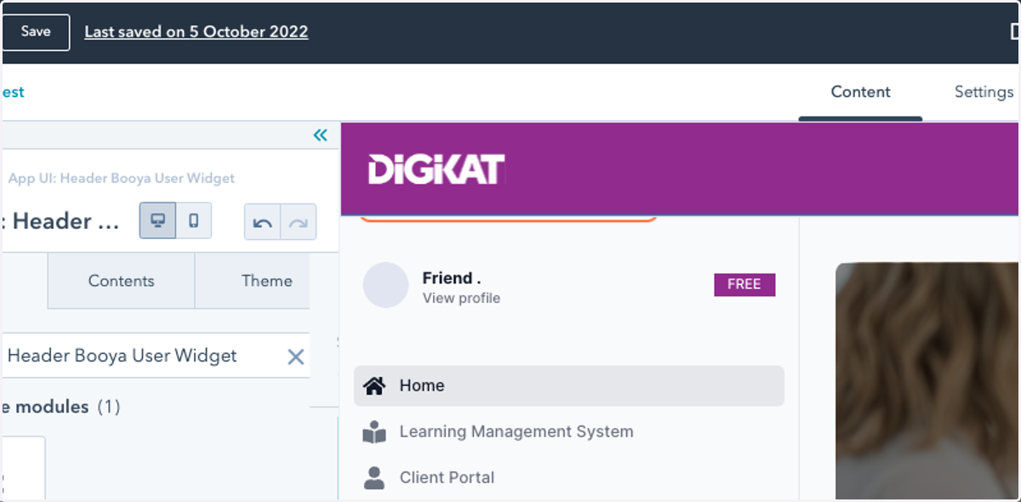Click the modules (1) heading
This screenshot has width=1021, height=502.
pyautogui.click(x=61, y=407)
